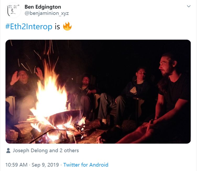Open the 10:59 AM tweet timestamp
197x171 pixels.
click(16, 165)
